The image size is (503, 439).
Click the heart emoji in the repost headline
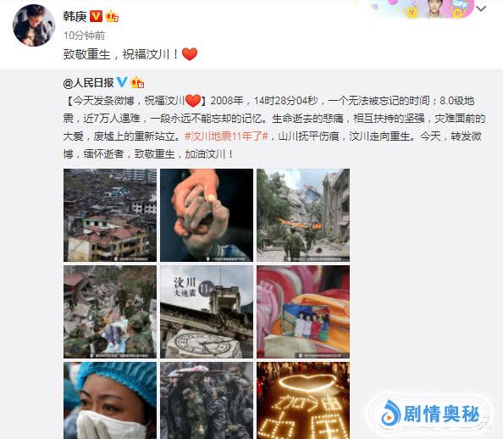click(x=193, y=101)
